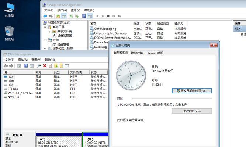Select the EFI (U:) volume row

[56, 89]
